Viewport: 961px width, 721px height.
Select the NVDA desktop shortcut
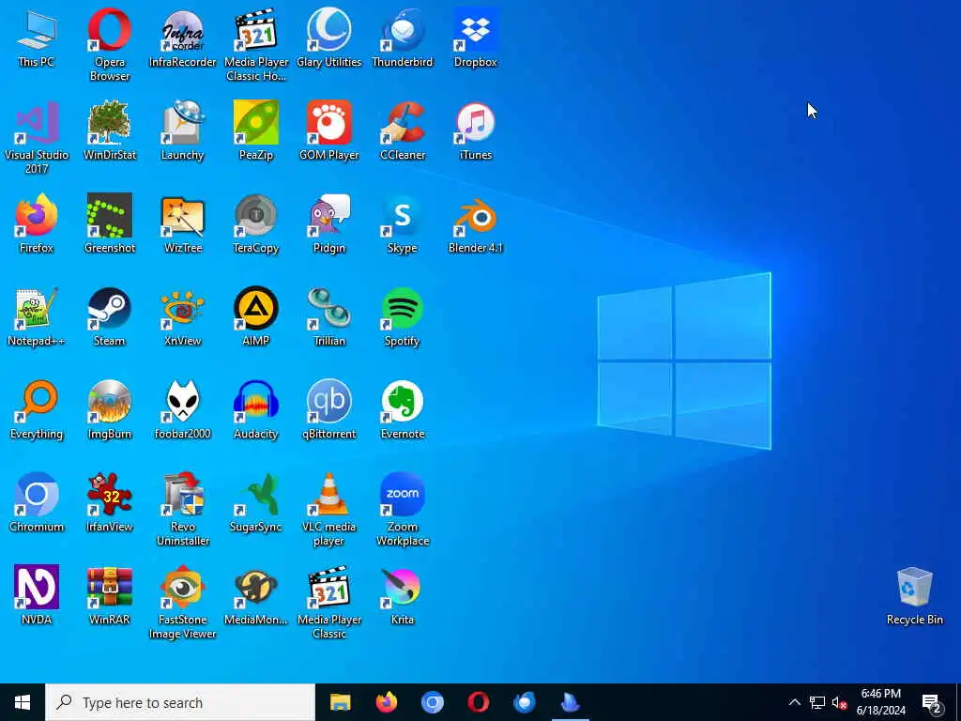[37, 595]
